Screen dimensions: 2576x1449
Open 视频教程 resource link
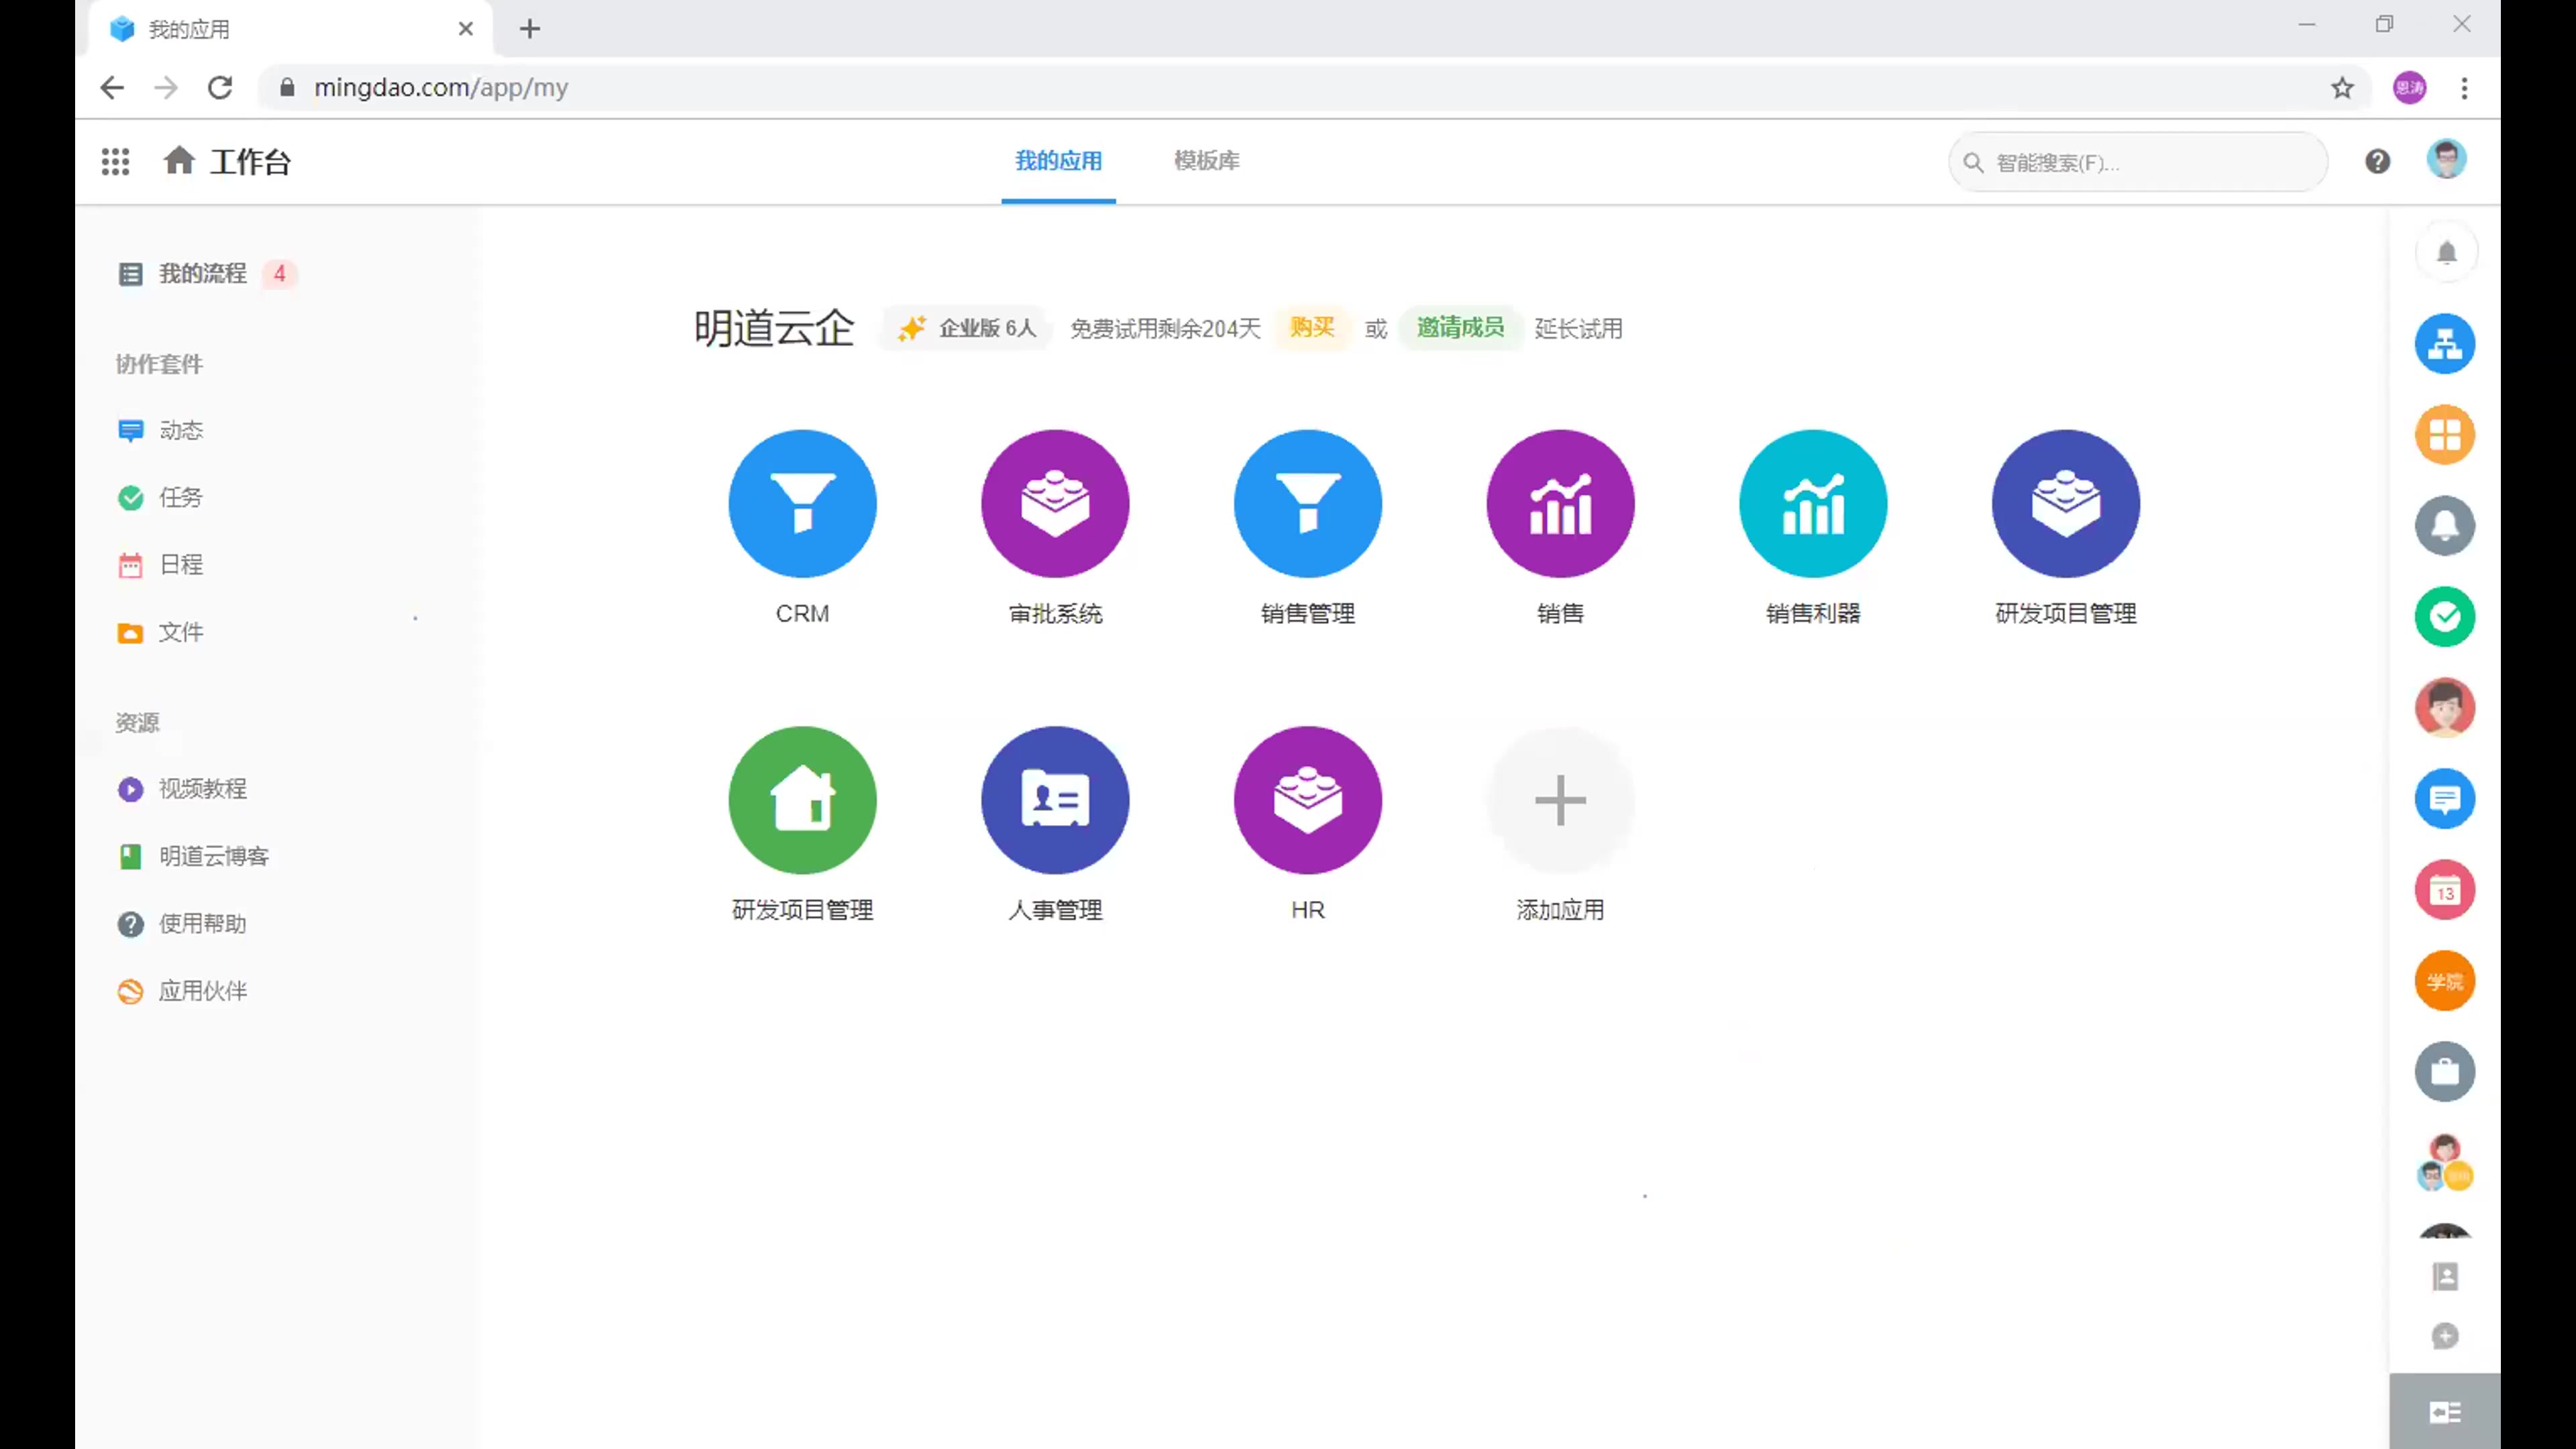182,789
